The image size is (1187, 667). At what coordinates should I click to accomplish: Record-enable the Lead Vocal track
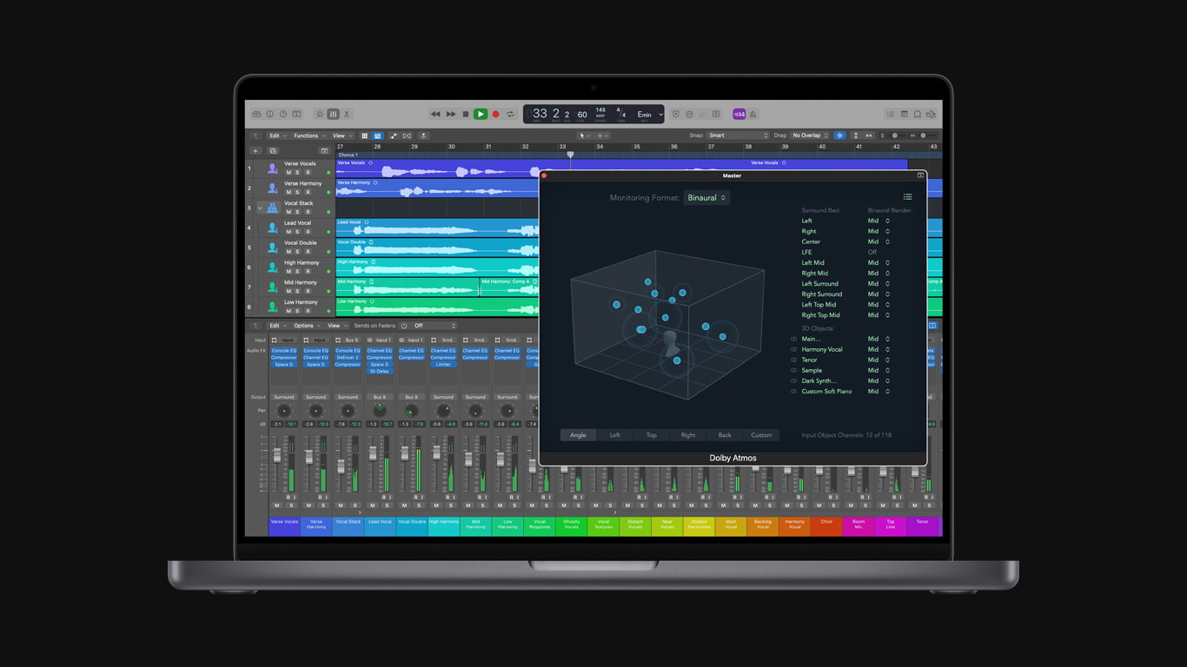pyautogui.click(x=308, y=232)
